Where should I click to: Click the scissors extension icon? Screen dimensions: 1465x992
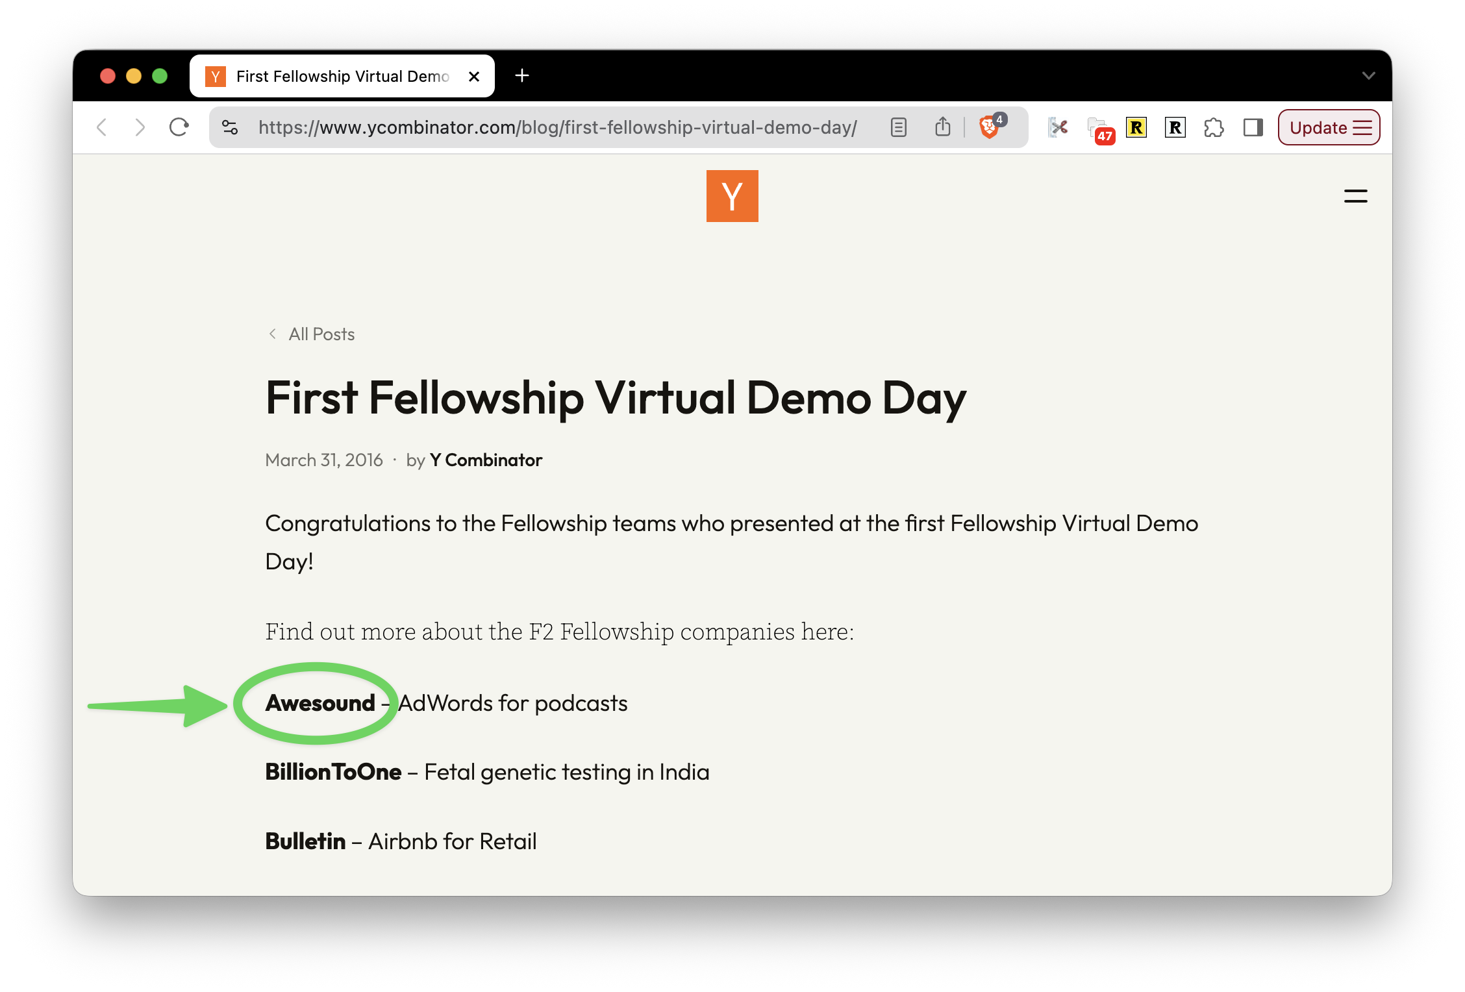pos(1058,127)
